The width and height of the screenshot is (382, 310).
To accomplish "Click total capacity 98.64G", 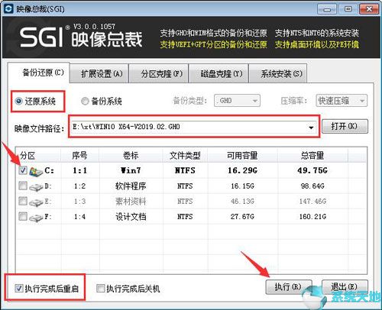I will pyautogui.click(x=312, y=186).
